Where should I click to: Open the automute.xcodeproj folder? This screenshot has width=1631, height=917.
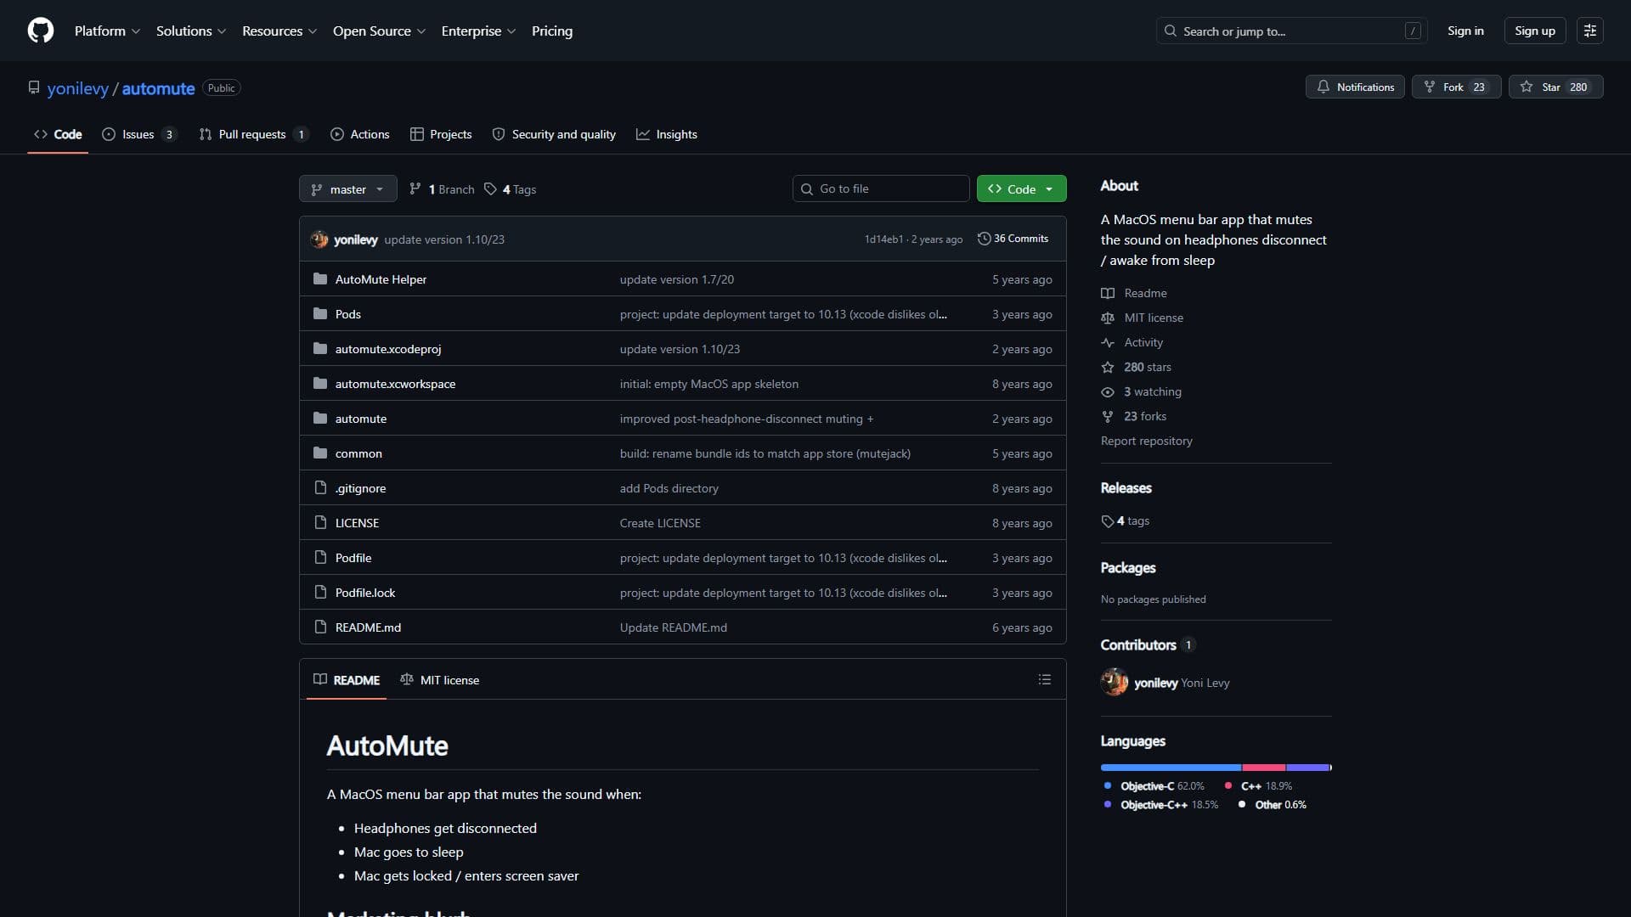[387, 349]
